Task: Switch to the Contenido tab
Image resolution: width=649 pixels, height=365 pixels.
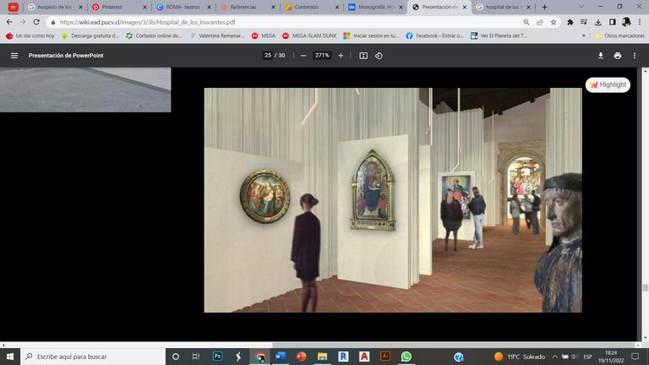Action: (313, 7)
